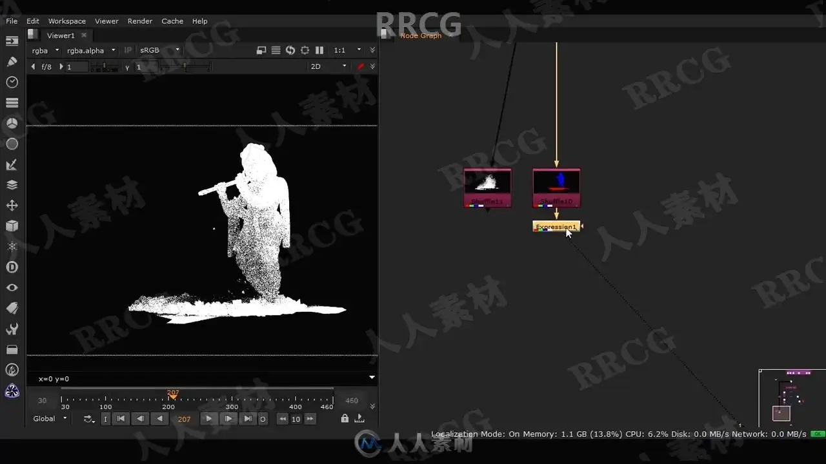Click the Node Graph pane content icon
826x464 pixels.
(x=386, y=35)
